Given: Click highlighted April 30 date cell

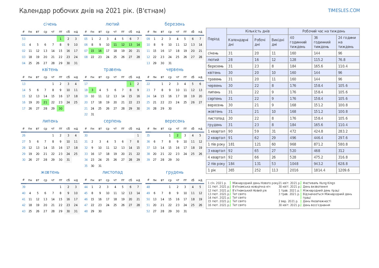Looking at the screenshot, I should (60, 109).
